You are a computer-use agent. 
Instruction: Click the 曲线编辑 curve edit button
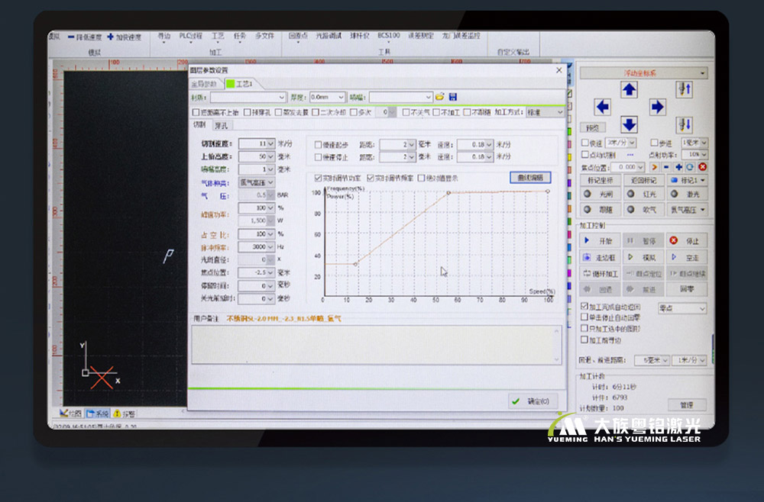(x=529, y=178)
